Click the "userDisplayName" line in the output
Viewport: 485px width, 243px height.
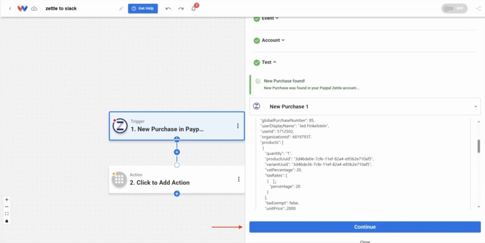[x=295, y=126]
